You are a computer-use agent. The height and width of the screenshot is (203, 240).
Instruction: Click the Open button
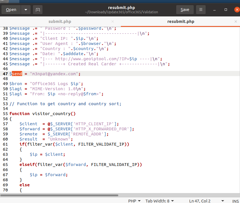coord(11,10)
